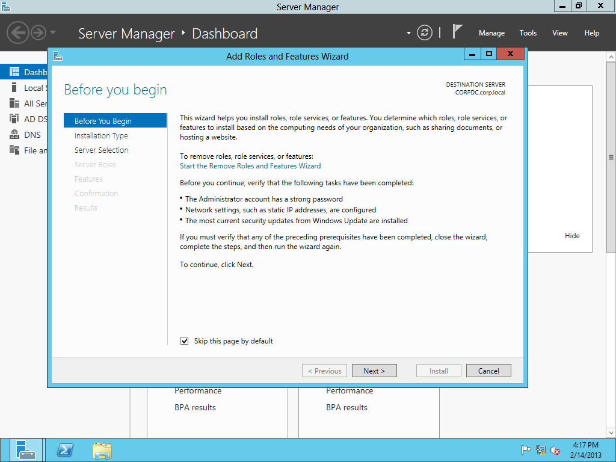The width and height of the screenshot is (616, 462).
Task: Open the notifications flag icon
Action: pyautogui.click(x=457, y=32)
